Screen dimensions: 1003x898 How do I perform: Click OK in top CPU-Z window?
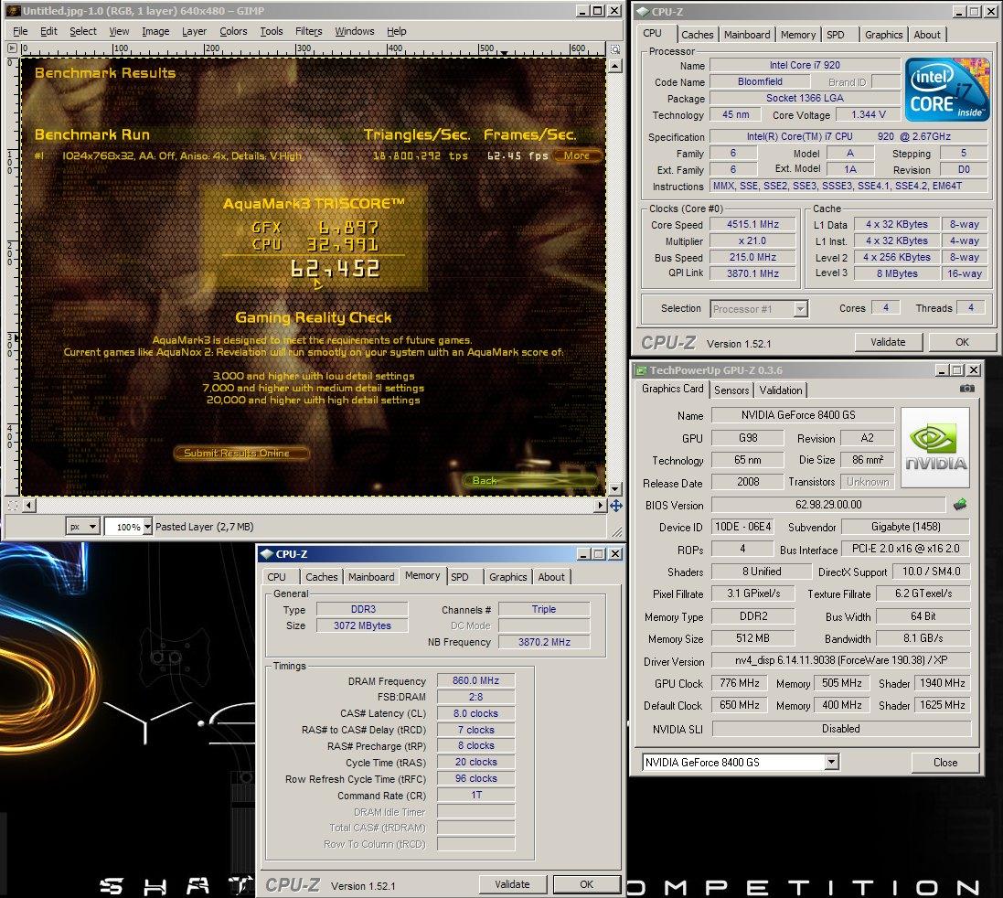(962, 342)
